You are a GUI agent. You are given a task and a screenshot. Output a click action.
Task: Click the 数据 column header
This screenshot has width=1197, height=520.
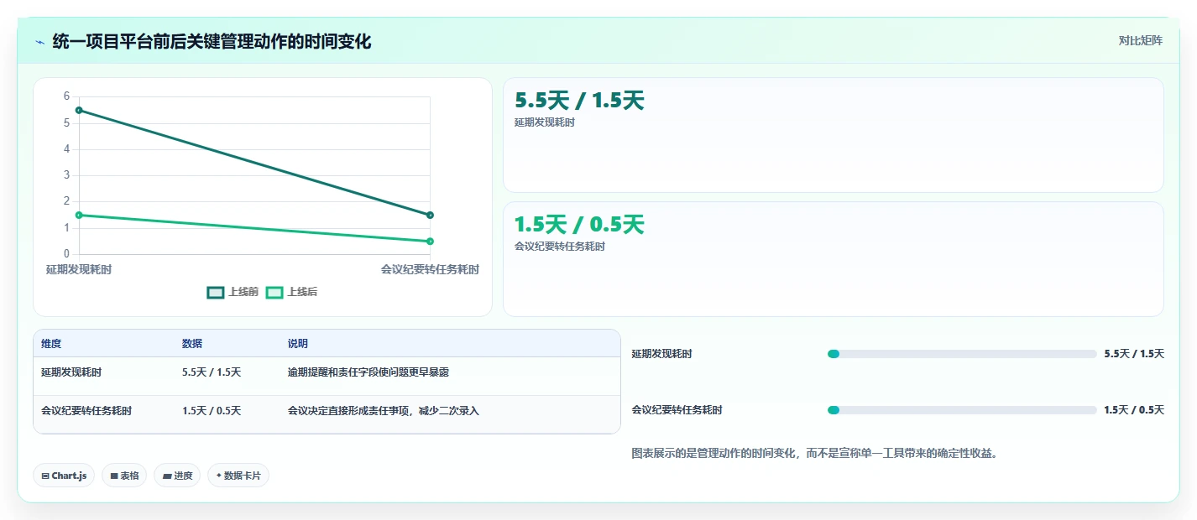coord(191,344)
